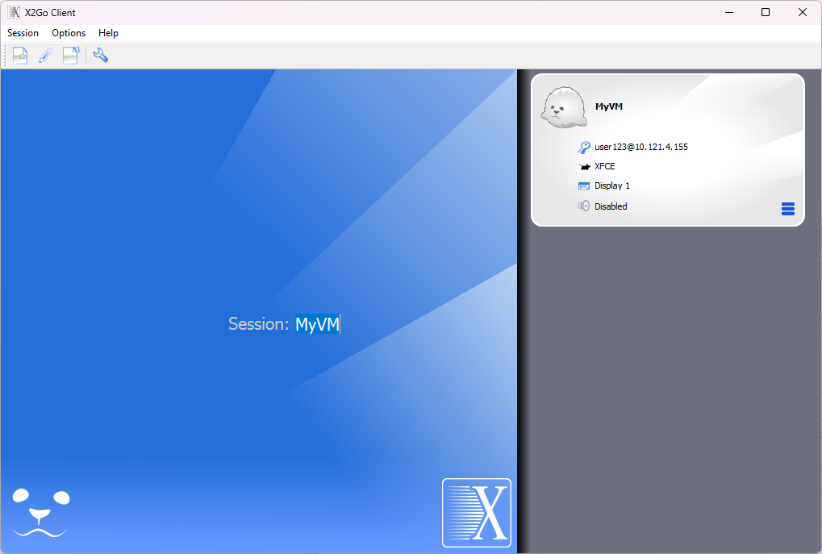Viewport: 822px width, 554px height.
Task: Open preferences with the wrench icon
Action: [x=101, y=56]
